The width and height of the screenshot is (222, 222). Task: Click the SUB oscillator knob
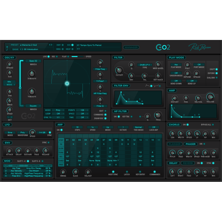(x=9, y=73)
